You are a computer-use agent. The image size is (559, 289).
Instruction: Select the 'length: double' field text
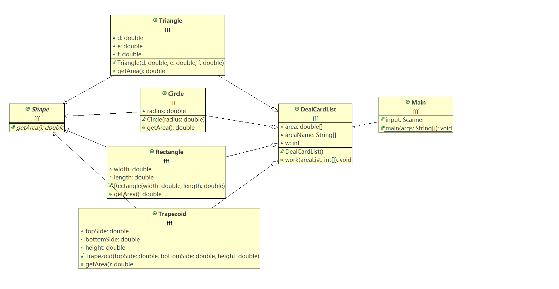pos(134,178)
